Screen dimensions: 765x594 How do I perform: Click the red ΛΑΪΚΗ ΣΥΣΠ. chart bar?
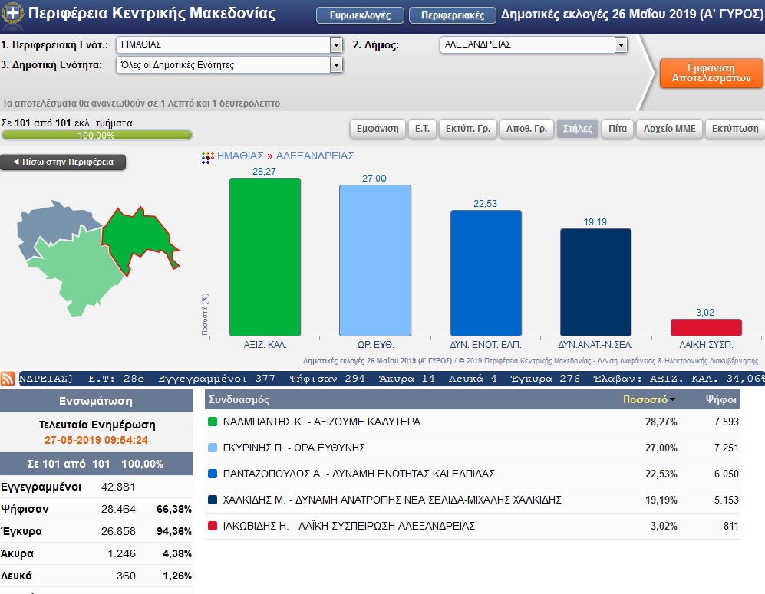(706, 327)
